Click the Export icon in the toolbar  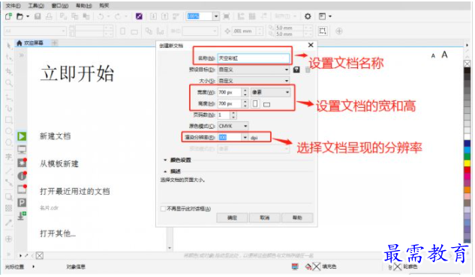tap(164, 16)
